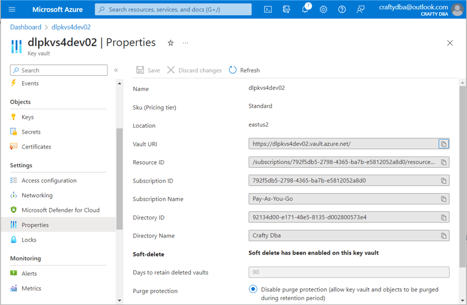Copy the Resource ID to clipboard
467x305 pixels.
pyautogui.click(x=443, y=163)
